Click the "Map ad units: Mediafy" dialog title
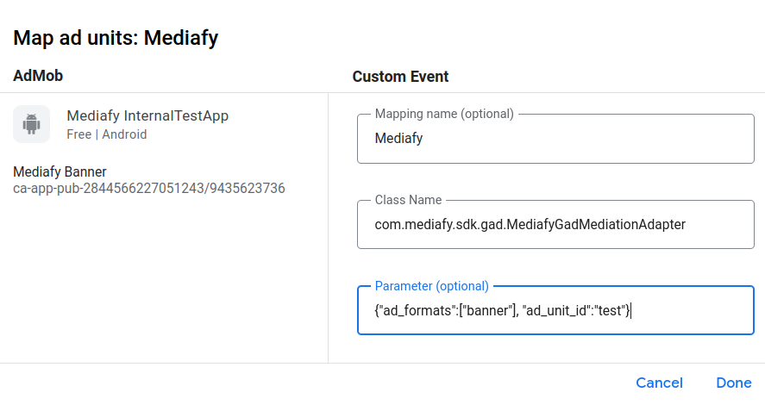The width and height of the screenshot is (765, 411). pos(116,38)
